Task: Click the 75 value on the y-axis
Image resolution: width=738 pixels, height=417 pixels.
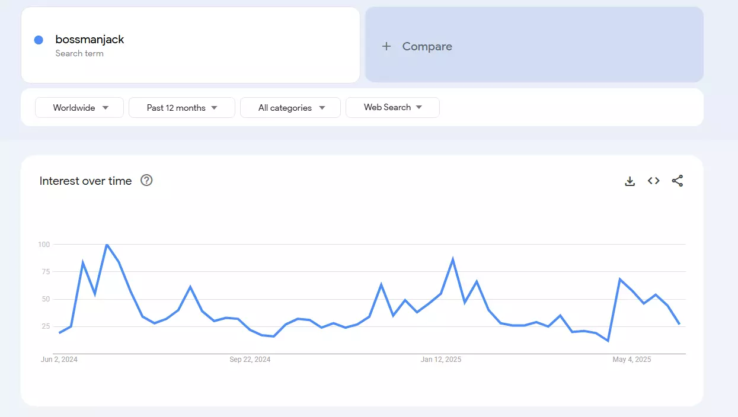Action: pos(46,271)
